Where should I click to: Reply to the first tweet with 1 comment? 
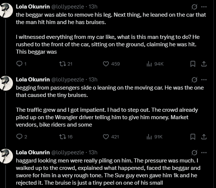tap(21, 64)
